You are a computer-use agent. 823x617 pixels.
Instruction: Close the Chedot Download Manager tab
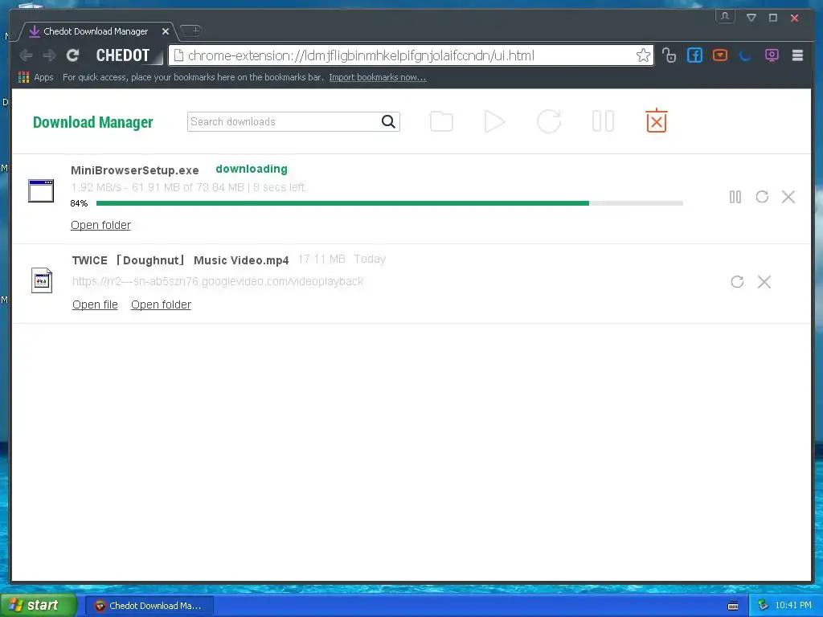pyautogui.click(x=166, y=31)
